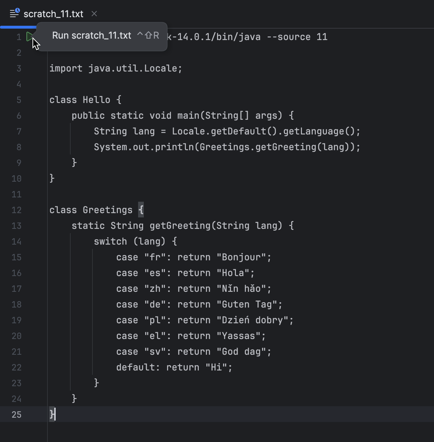Viewport: 434px width, 442px height.
Task: Click the case "pl" Dzień dobry line
Action: (x=204, y=320)
